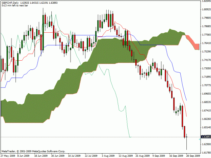Click the 1.62900 price scale label
211x158 pixels.
point(206,144)
